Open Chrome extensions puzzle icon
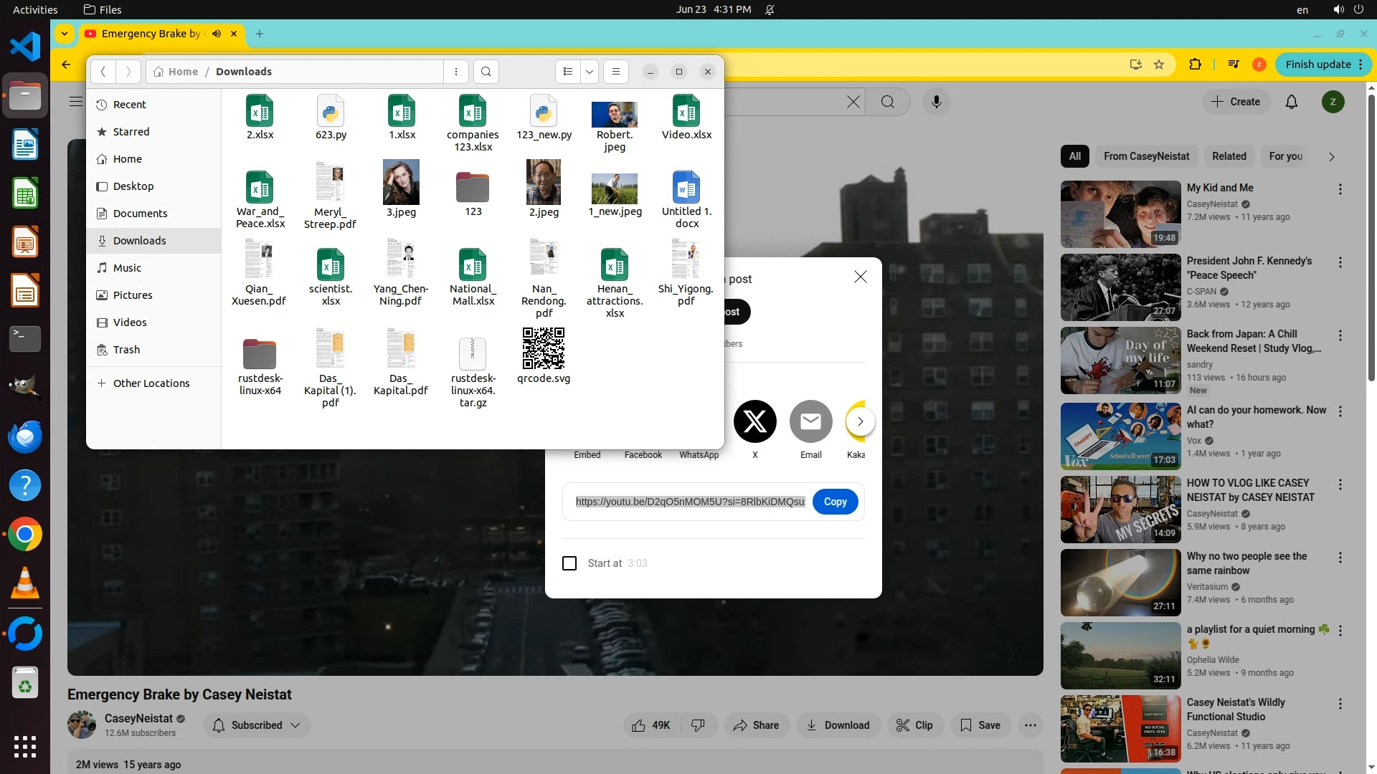 click(1195, 64)
